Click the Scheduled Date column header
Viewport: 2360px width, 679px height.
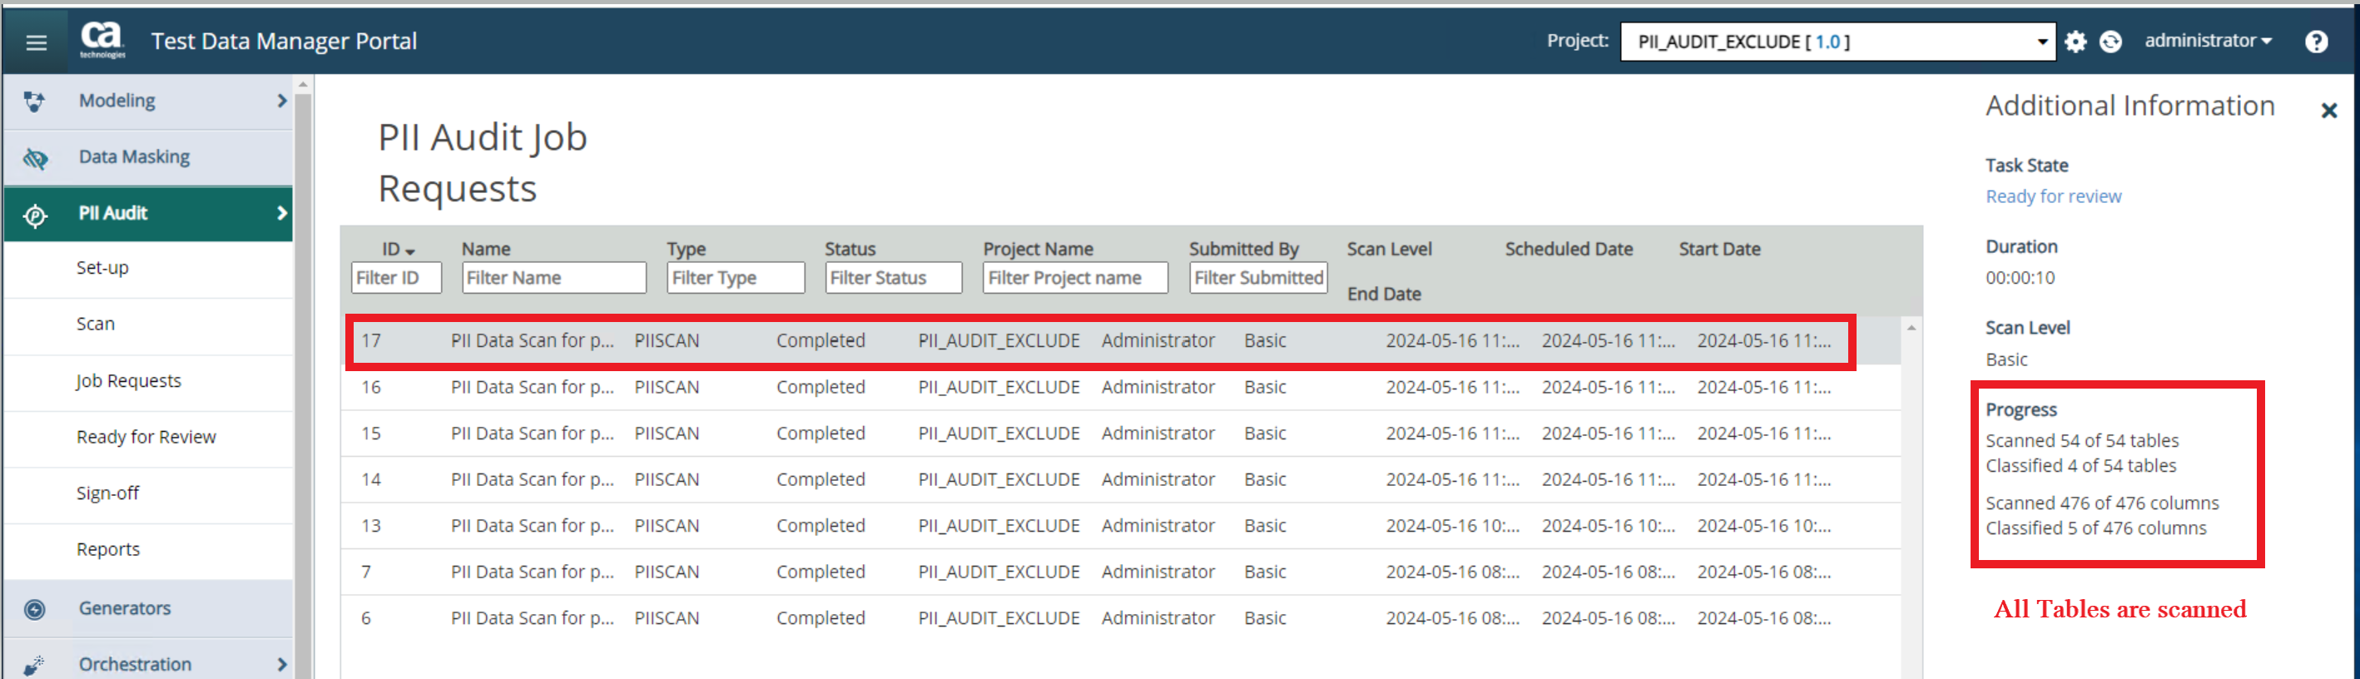(x=1569, y=250)
